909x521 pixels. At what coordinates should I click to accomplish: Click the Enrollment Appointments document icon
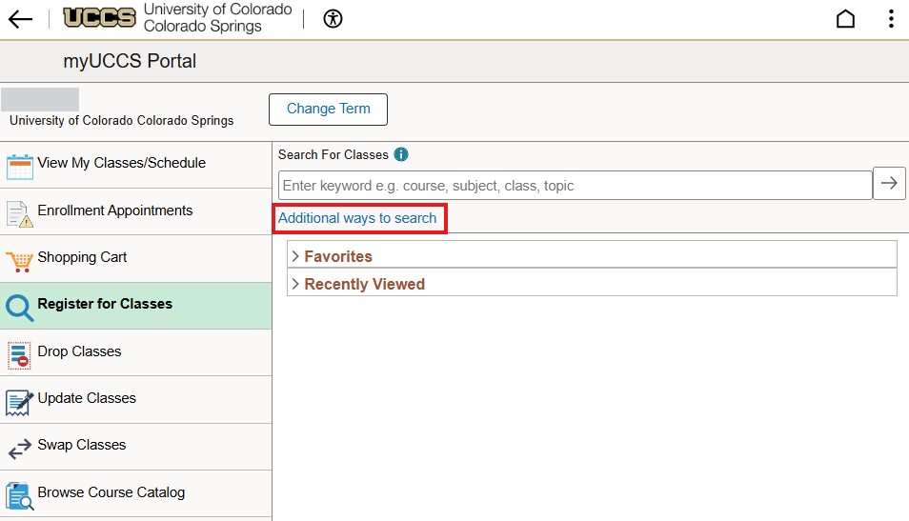click(x=19, y=212)
